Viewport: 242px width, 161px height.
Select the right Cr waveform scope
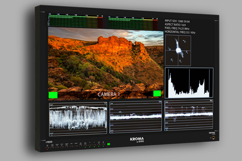tap(189, 116)
